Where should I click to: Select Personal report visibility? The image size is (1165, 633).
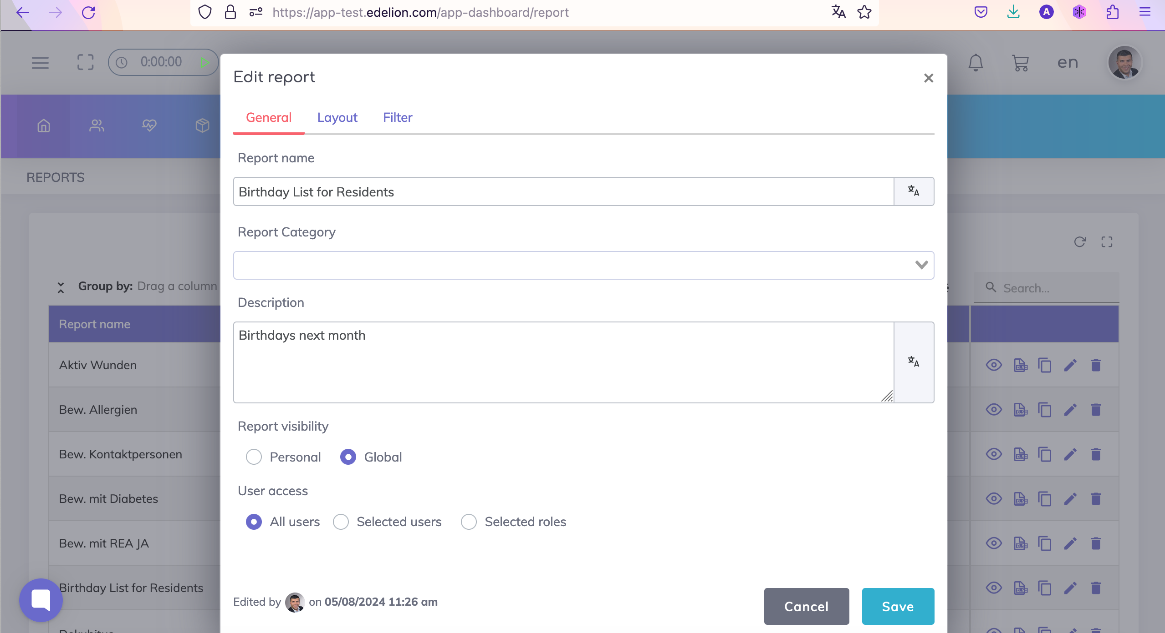(254, 457)
